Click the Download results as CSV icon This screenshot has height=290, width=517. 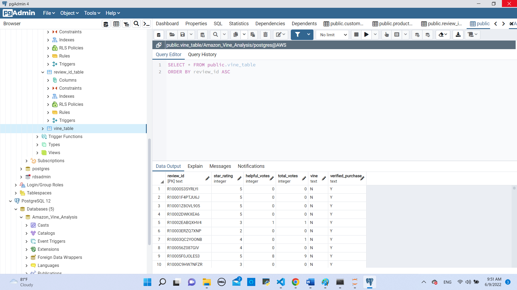tap(458, 35)
